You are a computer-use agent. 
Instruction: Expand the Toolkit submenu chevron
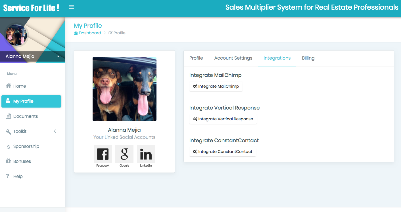55,131
